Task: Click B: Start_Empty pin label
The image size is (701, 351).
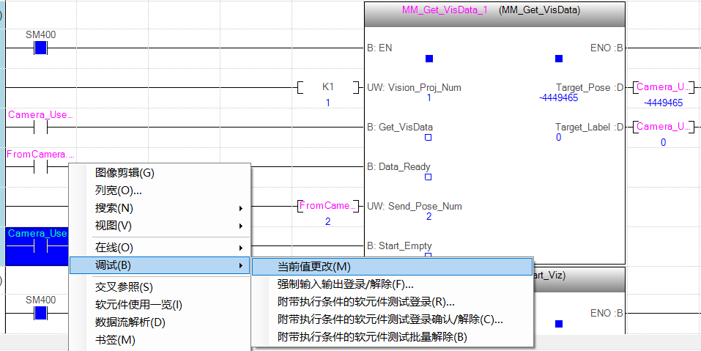Action: [x=399, y=245]
